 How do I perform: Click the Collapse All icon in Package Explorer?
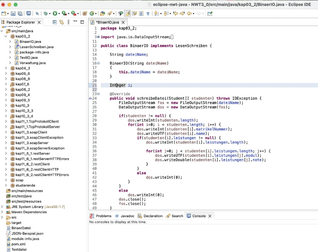[55, 22]
